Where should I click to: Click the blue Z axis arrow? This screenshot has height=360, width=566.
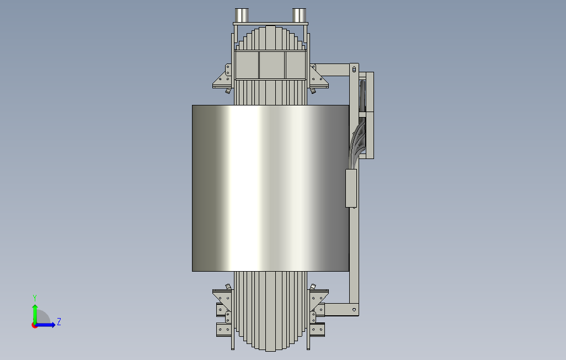click(45, 325)
